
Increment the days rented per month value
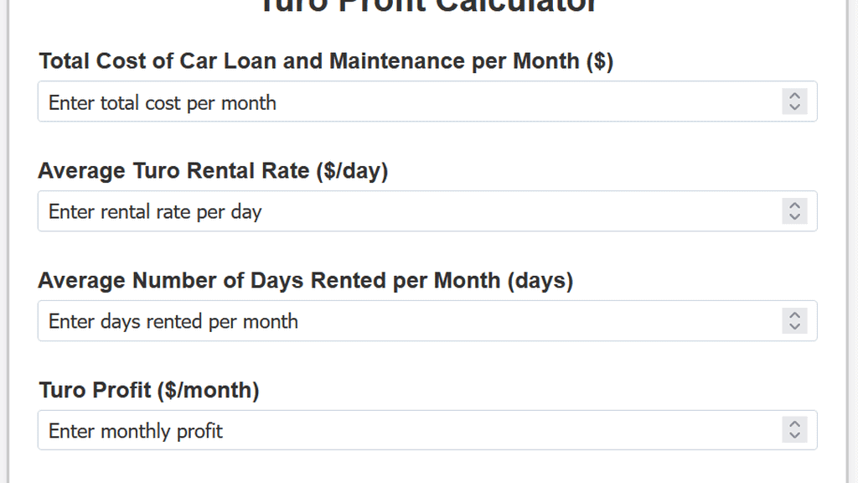coord(793,316)
